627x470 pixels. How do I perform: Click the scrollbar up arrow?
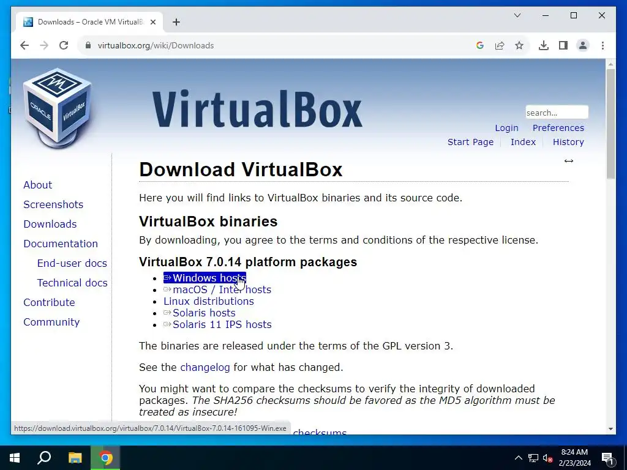coord(610,64)
